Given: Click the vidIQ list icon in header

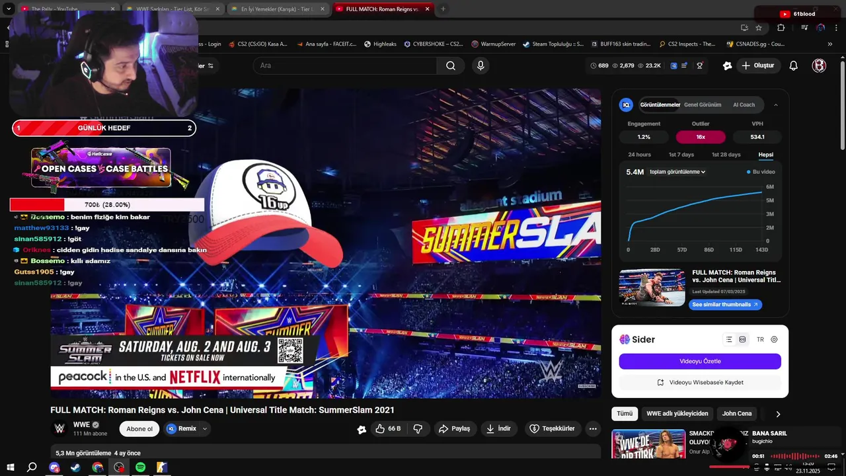Looking at the screenshot, I should coord(685,65).
